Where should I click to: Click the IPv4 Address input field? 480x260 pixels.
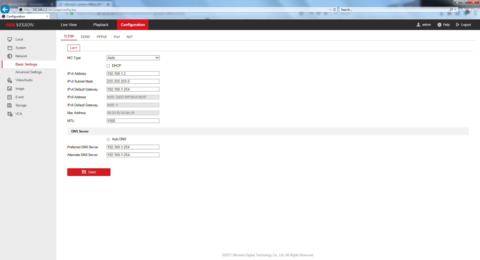pyautogui.click(x=133, y=73)
